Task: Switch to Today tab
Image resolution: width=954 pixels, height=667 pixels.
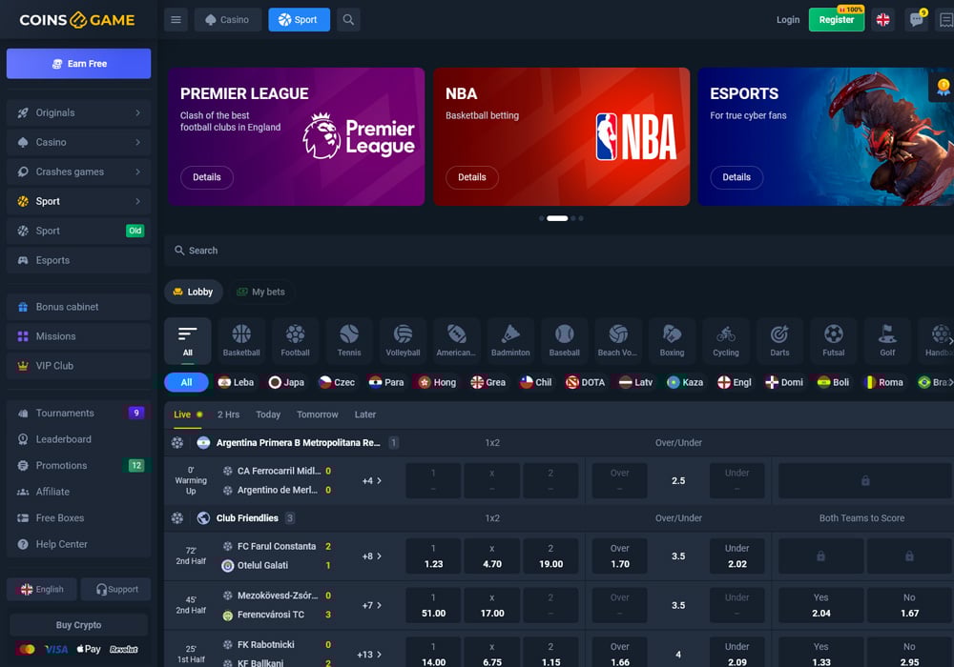Action: [268, 414]
